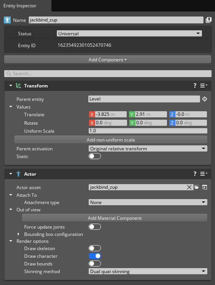215x285 pixels.
Task: Enable Draw bounds
Action: point(95,264)
